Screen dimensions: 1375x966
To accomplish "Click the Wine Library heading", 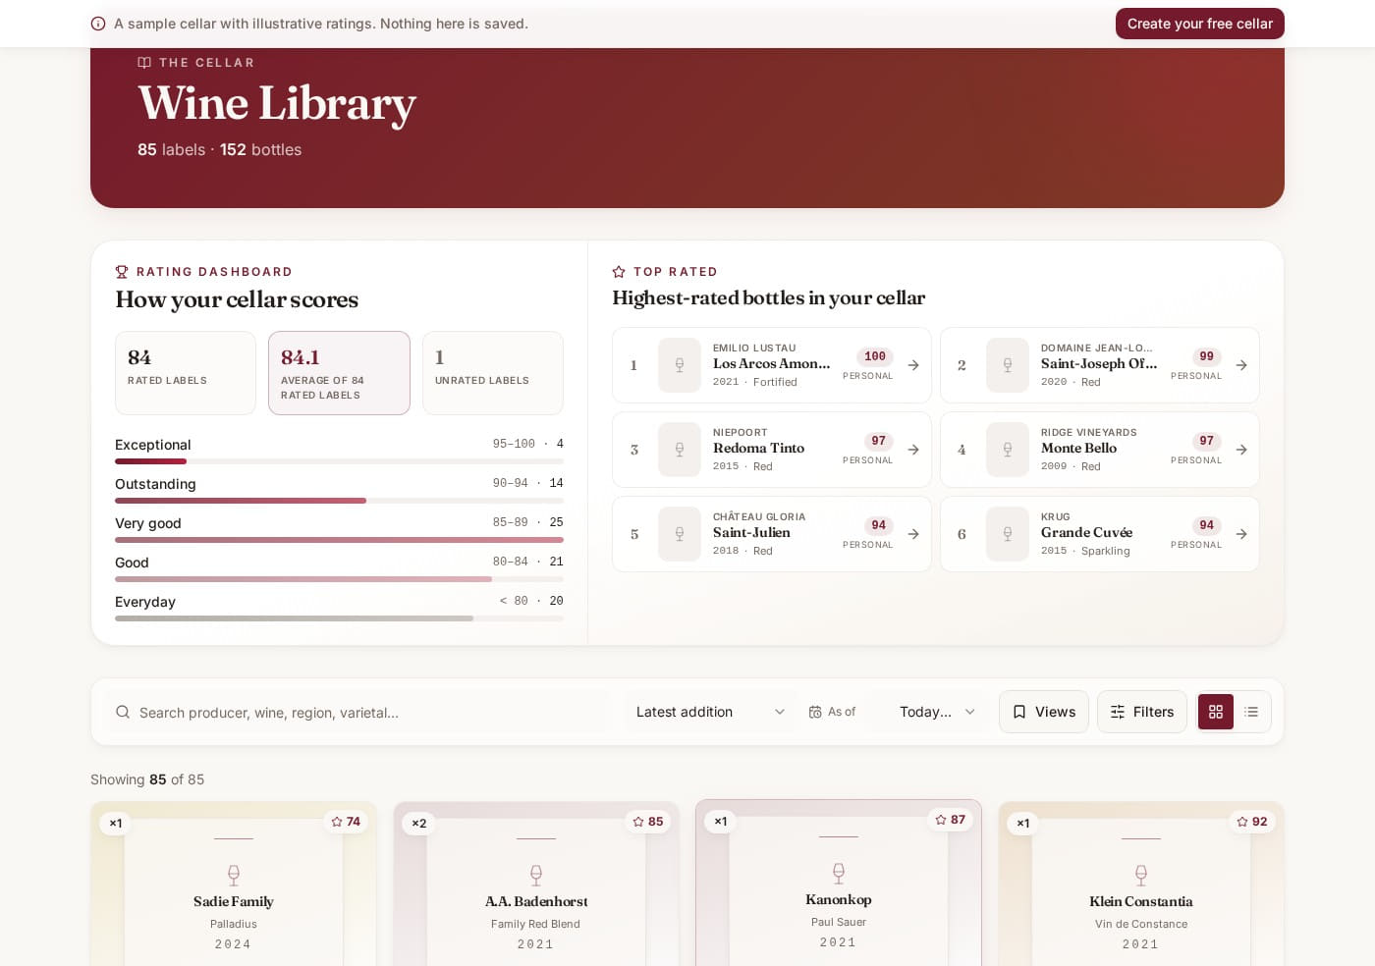I will (x=277, y=104).
